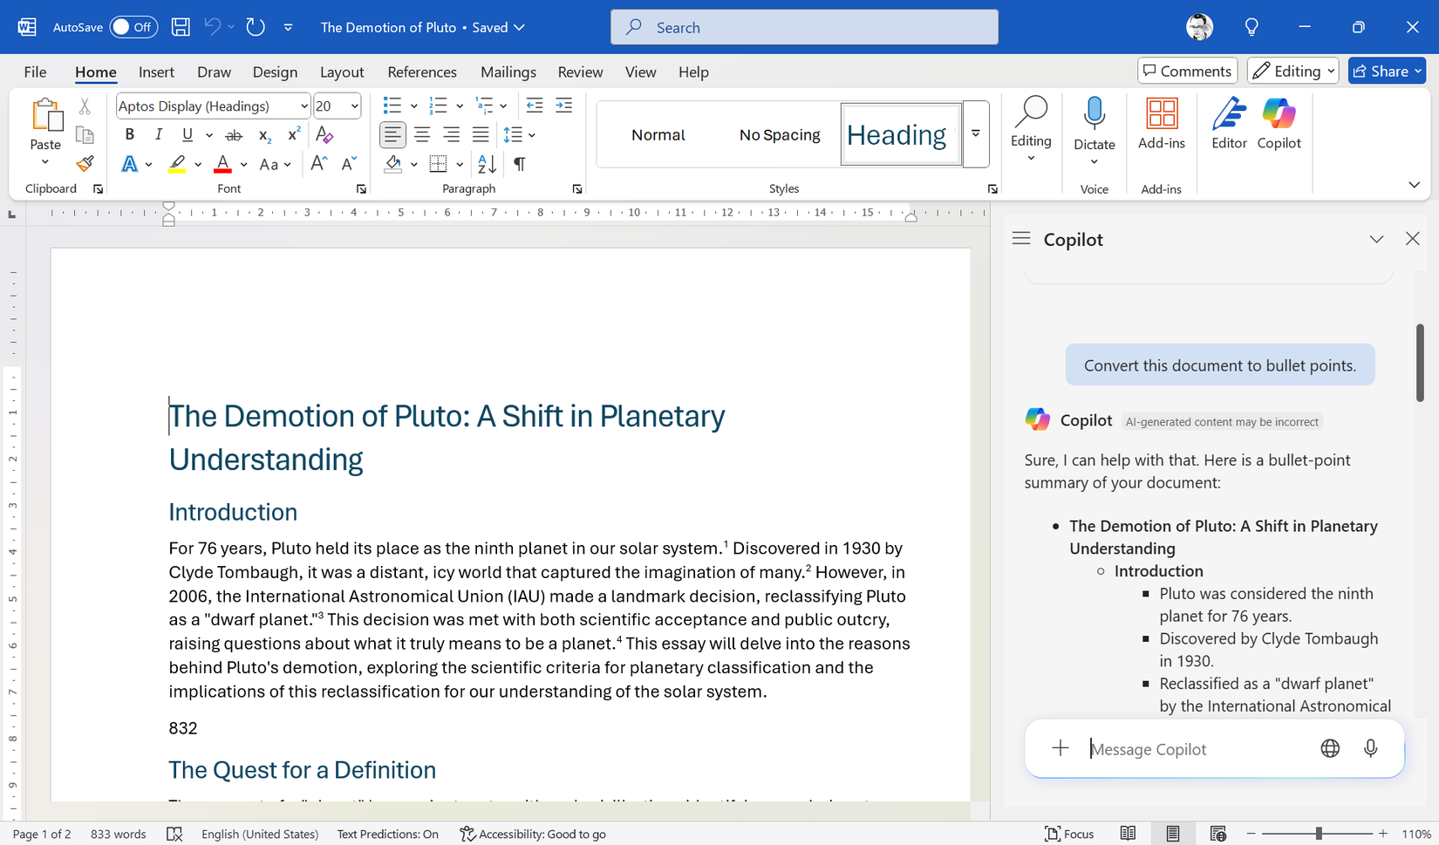The image size is (1439, 845).
Task: Expand the Styles gallery more arrow
Action: pos(976,134)
